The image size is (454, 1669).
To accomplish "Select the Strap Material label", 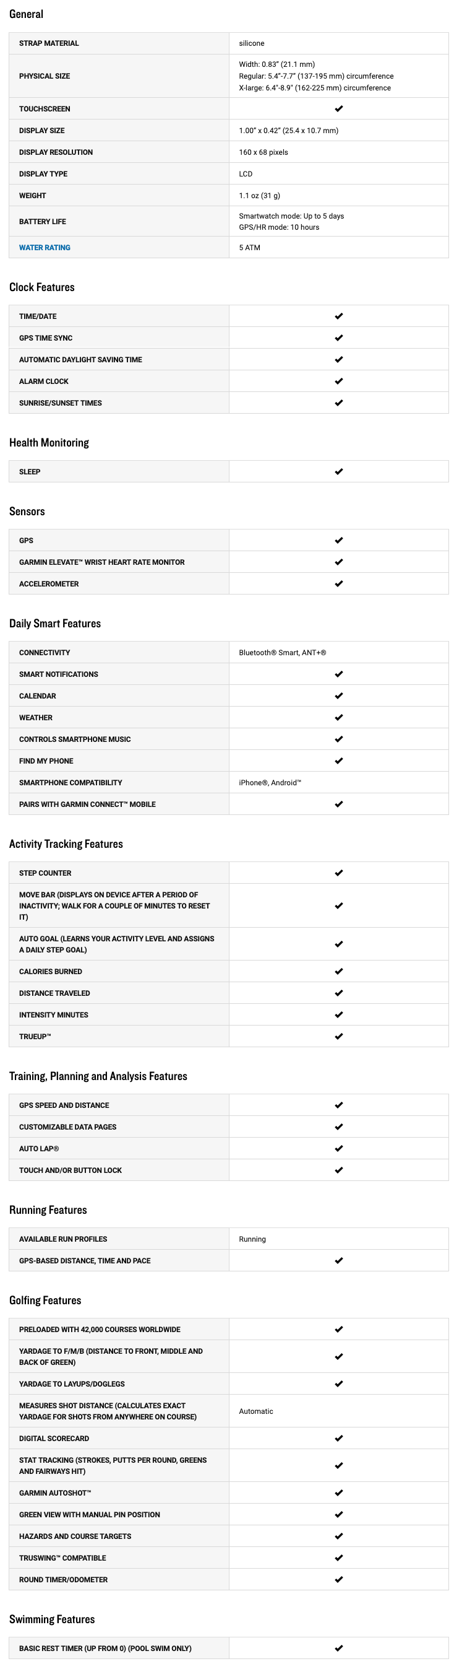I will (49, 43).
